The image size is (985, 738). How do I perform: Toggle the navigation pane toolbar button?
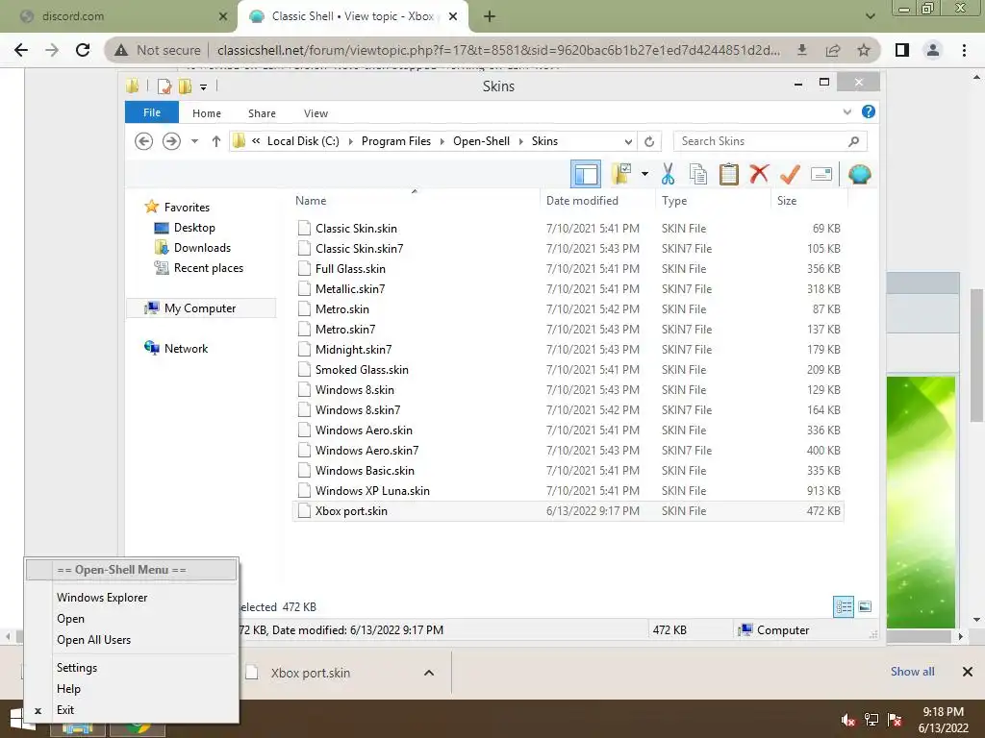tap(586, 174)
